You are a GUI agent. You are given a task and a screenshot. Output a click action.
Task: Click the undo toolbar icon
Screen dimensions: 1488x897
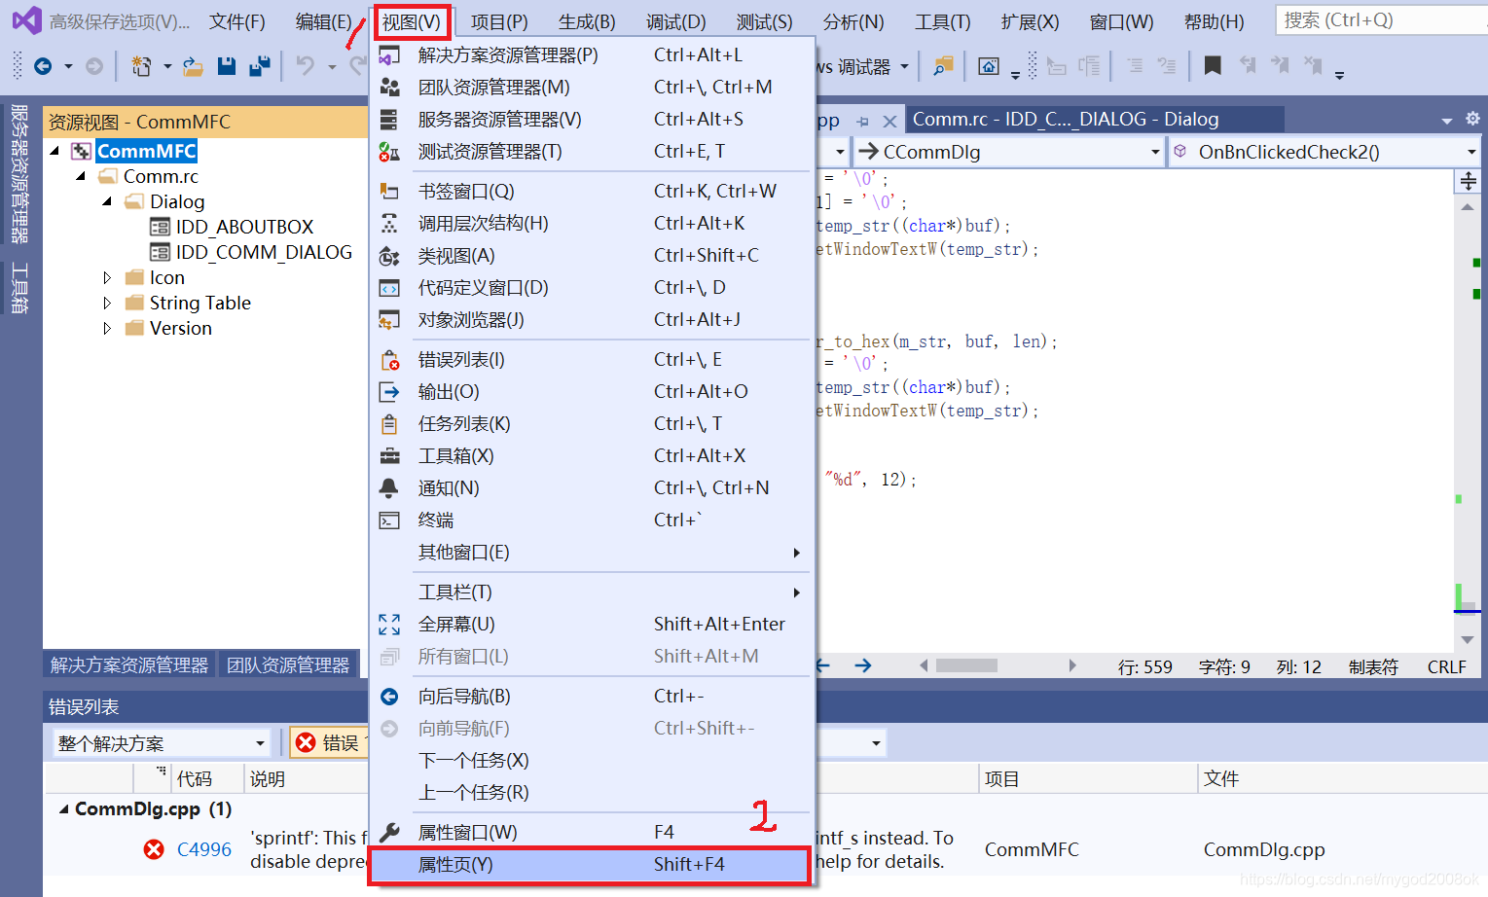tap(306, 66)
